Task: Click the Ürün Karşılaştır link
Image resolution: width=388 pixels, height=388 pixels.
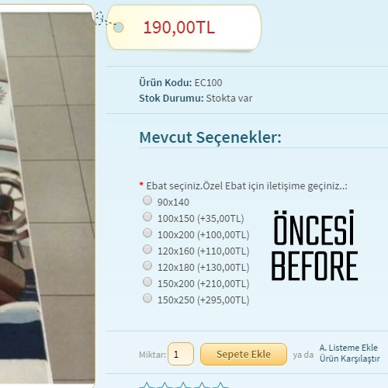Action: click(349, 359)
